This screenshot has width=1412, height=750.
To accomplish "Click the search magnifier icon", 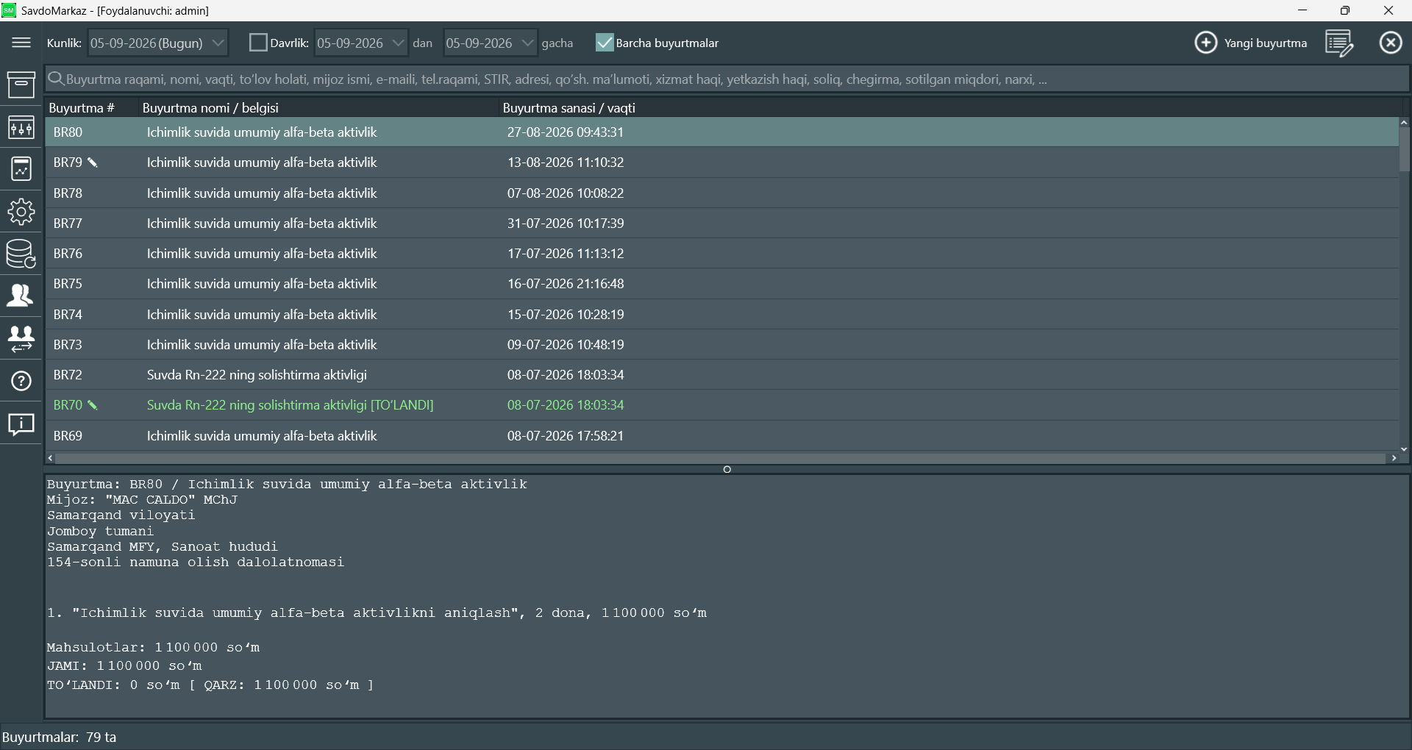I will [56, 79].
